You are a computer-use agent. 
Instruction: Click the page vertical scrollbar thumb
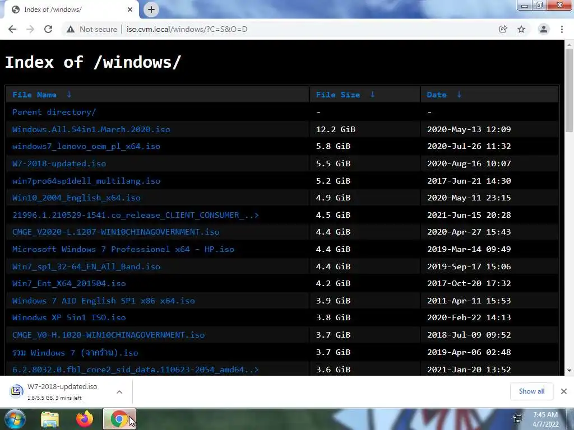tap(569, 91)
